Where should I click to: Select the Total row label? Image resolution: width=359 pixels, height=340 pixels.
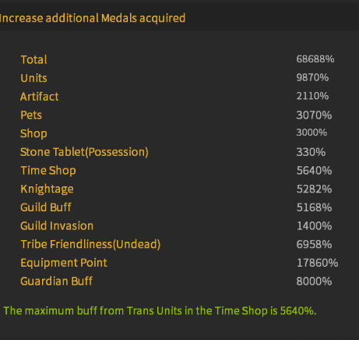click(33, 59)
